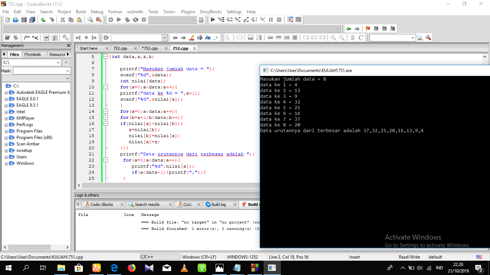The width and height of the screenshot is (490, 275).
Task: Switch to the 752.cpp tab
Action: 120,48
